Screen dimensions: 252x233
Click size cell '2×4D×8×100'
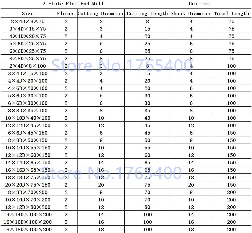pos(28,66)
